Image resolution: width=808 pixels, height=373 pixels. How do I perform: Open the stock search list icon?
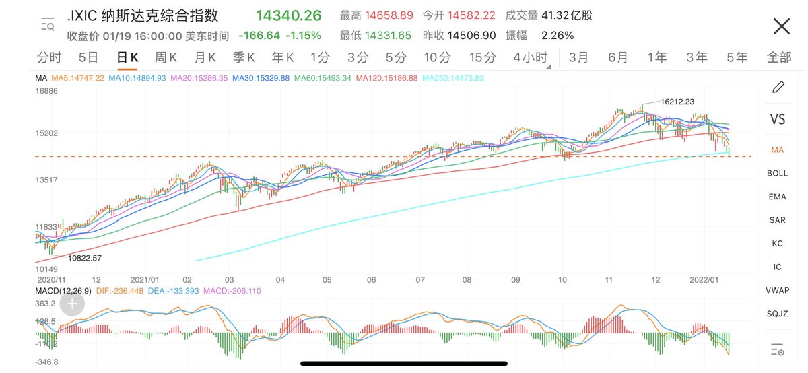[x=47, y=25]
